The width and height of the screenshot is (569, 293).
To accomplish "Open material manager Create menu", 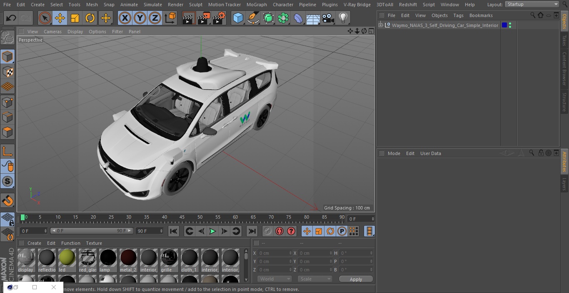I will (34, 243).
